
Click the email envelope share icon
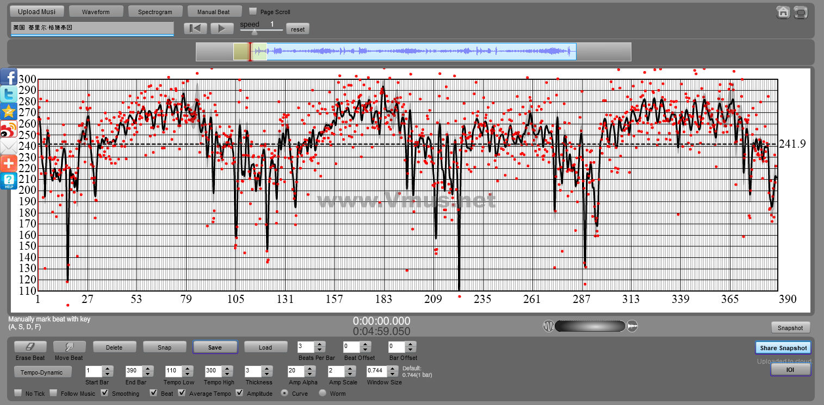(9, 147)
